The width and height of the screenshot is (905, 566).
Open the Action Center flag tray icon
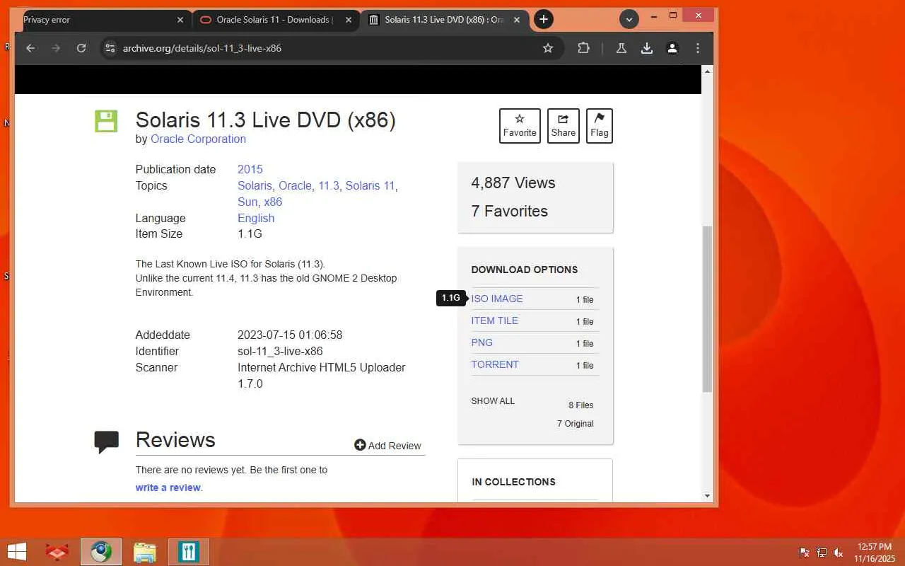pos(804,553)
